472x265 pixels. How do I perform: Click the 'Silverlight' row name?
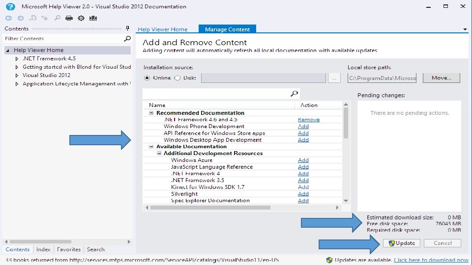[x=184, y=194]
